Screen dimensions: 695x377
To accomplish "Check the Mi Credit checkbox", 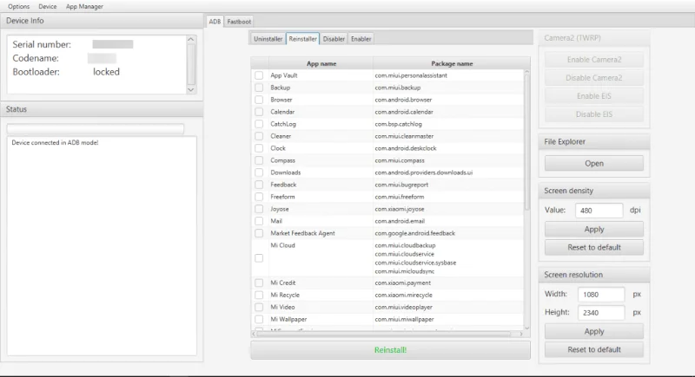I will 259,283.
